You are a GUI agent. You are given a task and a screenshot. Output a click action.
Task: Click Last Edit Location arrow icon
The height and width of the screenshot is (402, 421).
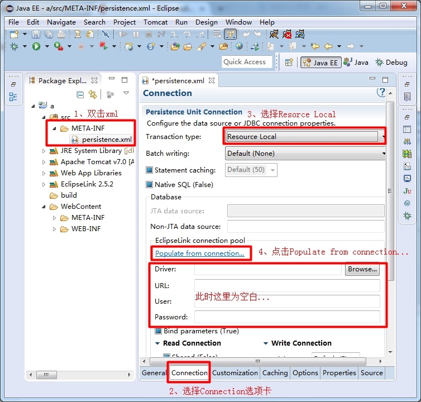tap(315, 46)
